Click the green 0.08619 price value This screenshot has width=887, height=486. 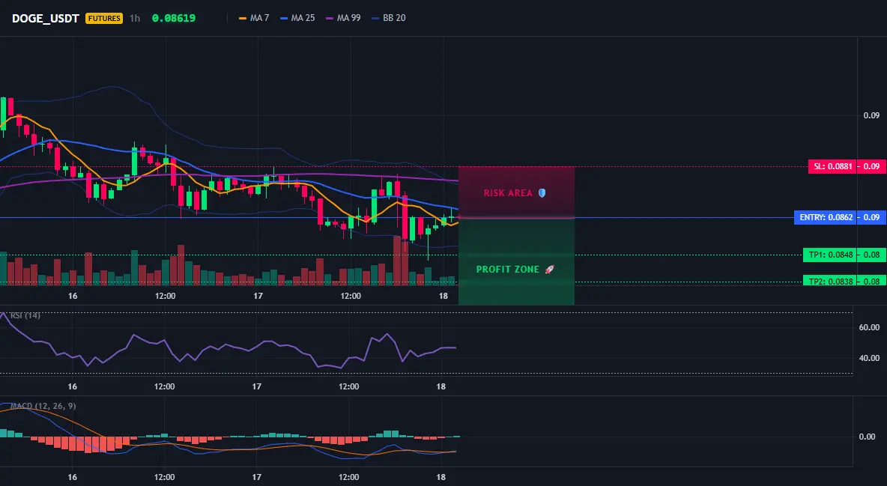click(174, 18)
